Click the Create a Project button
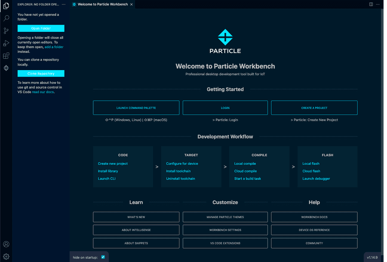Screen dimensions: 387x262 (314, 108)
